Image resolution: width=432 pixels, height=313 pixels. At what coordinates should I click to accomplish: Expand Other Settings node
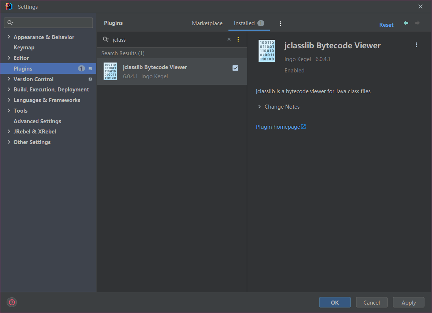coord(9,142)
